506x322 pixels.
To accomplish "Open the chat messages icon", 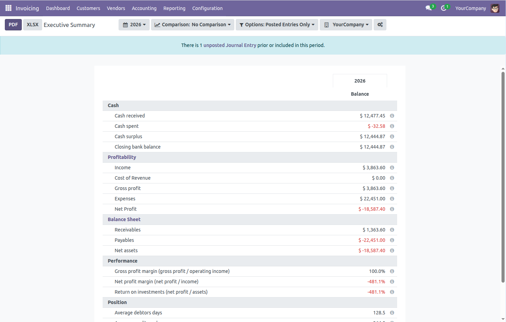I will tap(429, 8).
